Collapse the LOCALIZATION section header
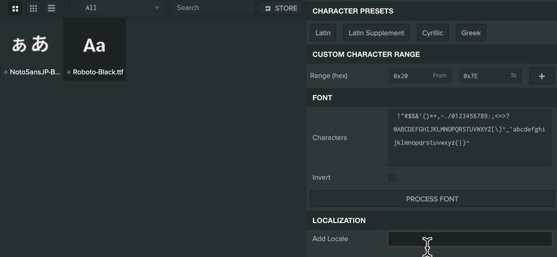This screenshot has height=257, width=557. [431, 220]
